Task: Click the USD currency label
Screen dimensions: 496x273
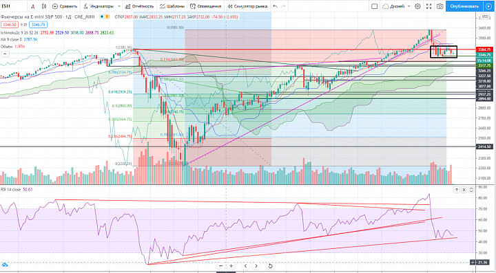Action: [486, 17]
